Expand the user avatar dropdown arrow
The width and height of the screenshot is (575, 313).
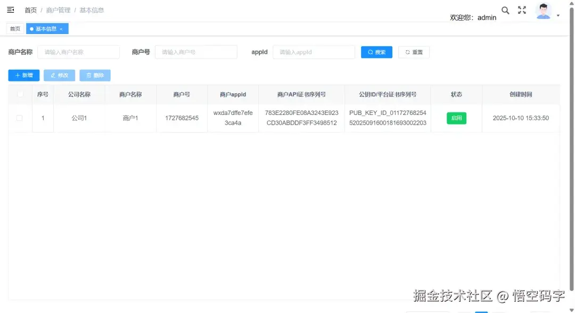[558, 15]
